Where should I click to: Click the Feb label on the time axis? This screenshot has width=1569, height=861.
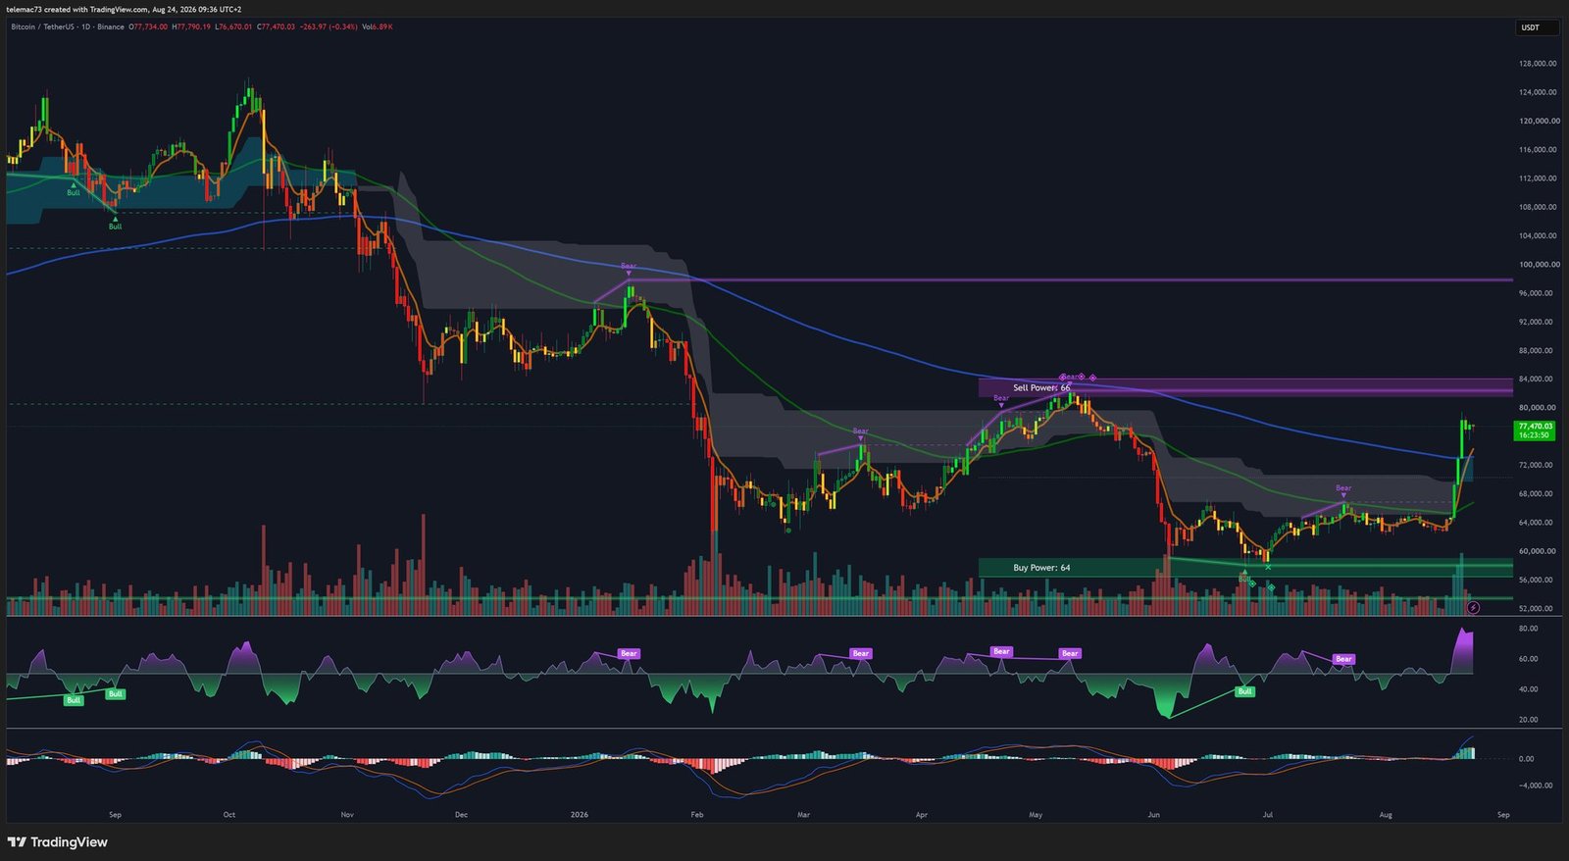click(x=697, y=815)
